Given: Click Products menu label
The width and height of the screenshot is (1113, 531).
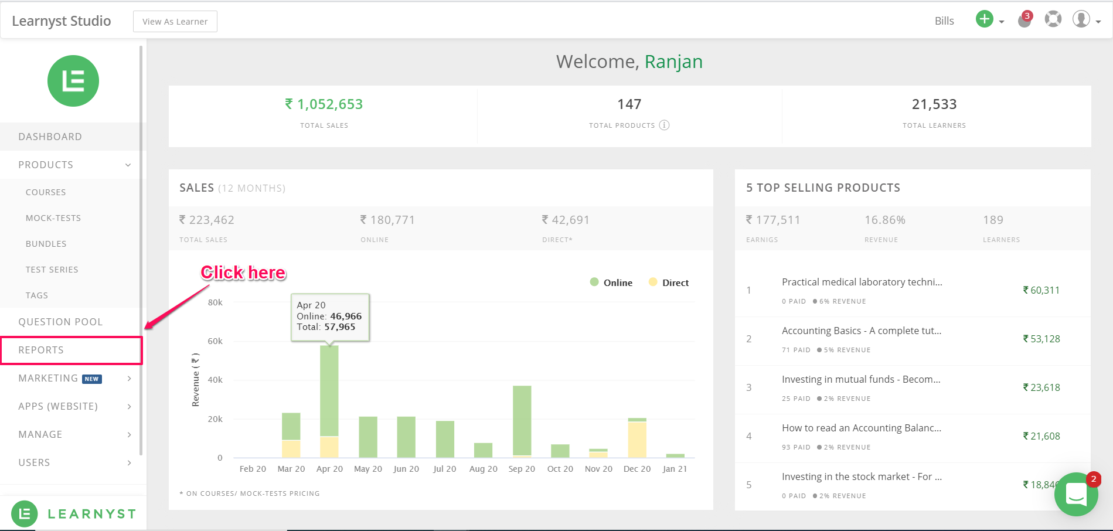Looking at the screenshot, I should 46,165.
